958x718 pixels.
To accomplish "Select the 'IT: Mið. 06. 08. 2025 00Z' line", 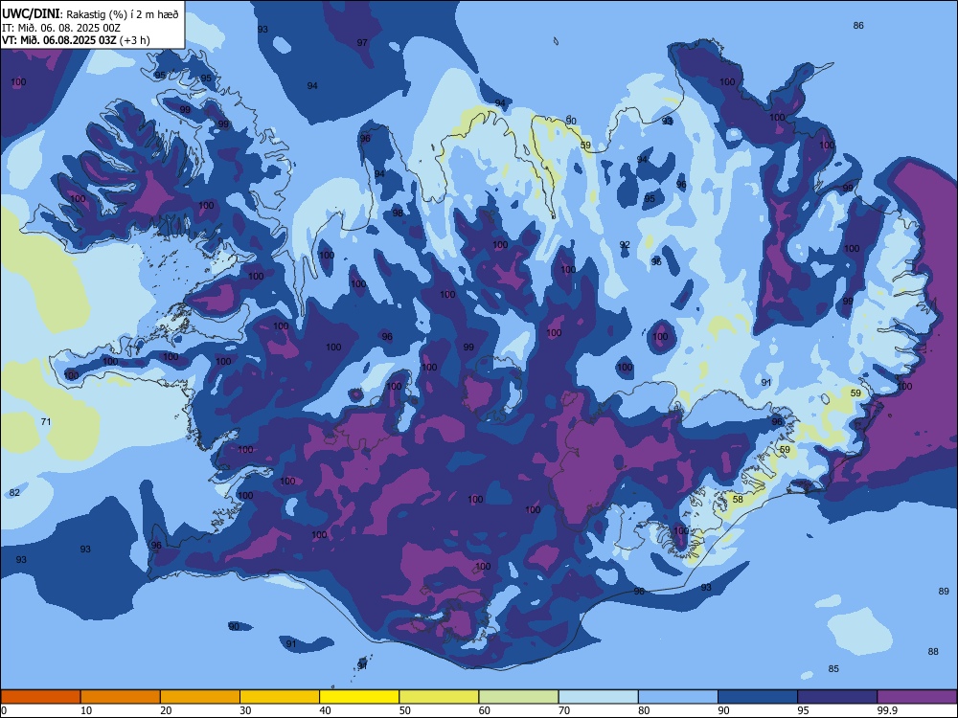I will point(61,28).
